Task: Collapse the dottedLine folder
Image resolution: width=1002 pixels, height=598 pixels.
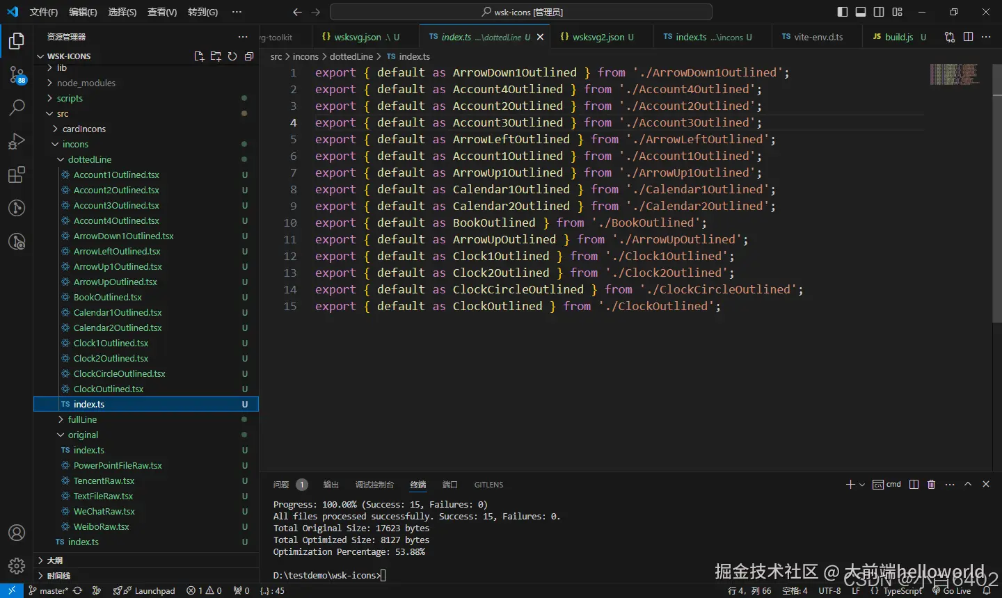Action: coord(89,159)
